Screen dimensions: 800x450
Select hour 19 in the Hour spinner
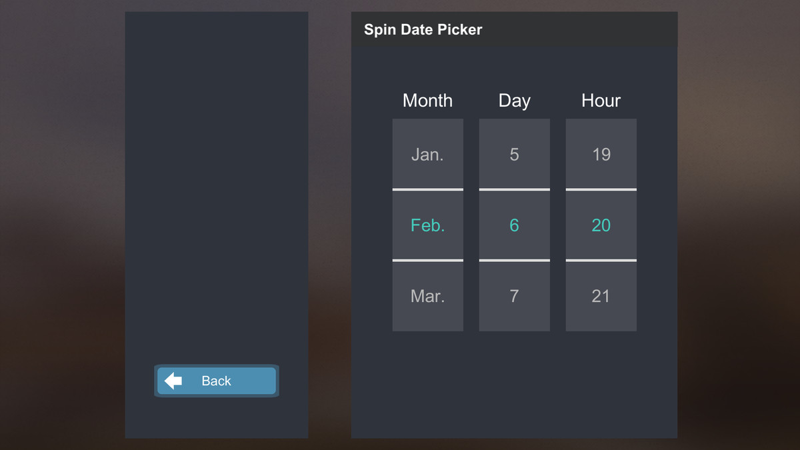(601, 154)
